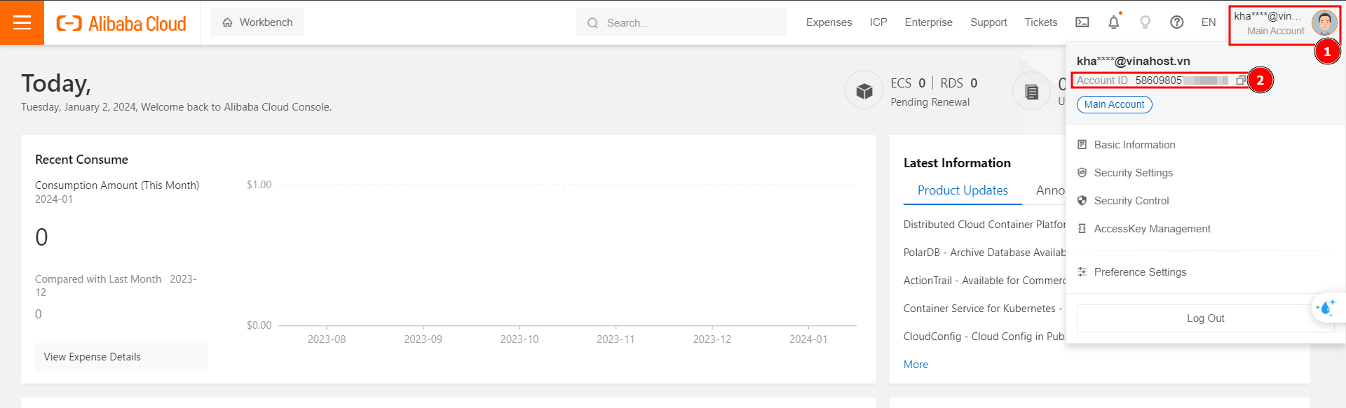Click the top Search field

(687, 23)
